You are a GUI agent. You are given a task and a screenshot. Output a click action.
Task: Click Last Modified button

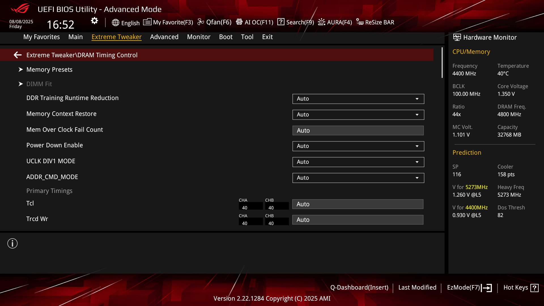click(x=417, y=288)
